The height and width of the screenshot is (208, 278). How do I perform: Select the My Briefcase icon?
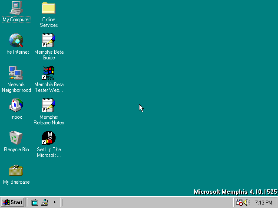pyautogui.click(x=16, y=170)
